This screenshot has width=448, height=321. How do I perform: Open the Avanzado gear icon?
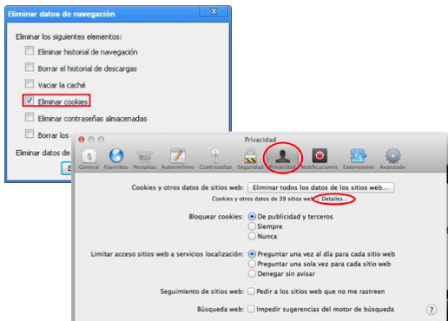point(392,159)
